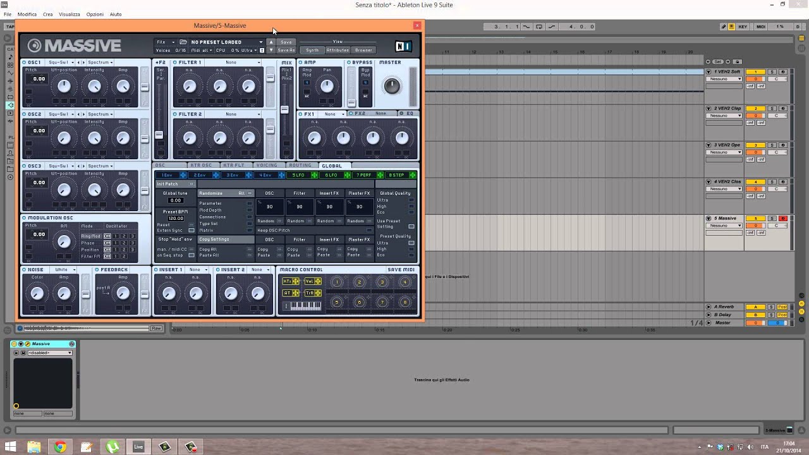Open uTorrent from the taskbar

point(112,447)
